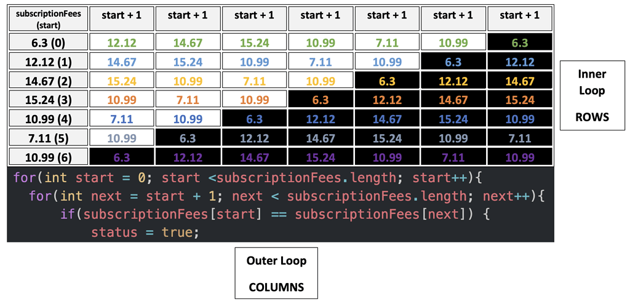This screenshot has height=304, width=630.
Task: Click blue 12.12 in the 10.99 (4) row
Action: [320, 118]
